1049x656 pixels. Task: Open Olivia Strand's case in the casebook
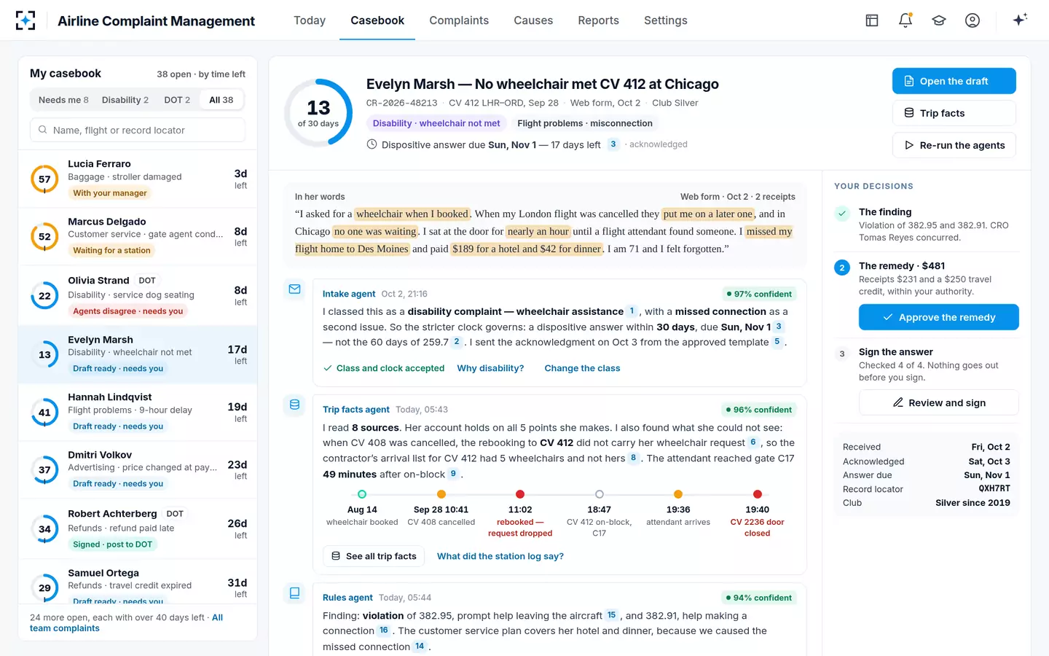tap(138, 296)
